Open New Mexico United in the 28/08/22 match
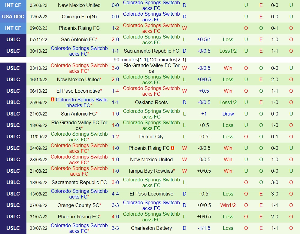 click(x=151, y=159)
